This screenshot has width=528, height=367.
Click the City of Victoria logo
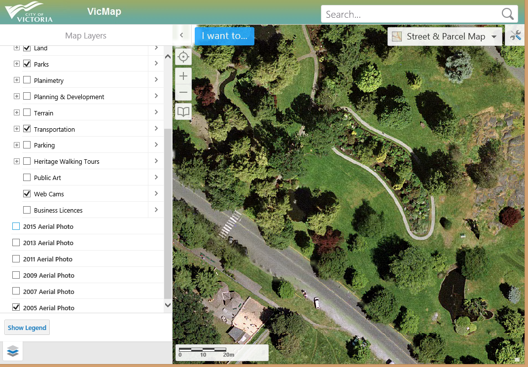click(x=29, y=12)
